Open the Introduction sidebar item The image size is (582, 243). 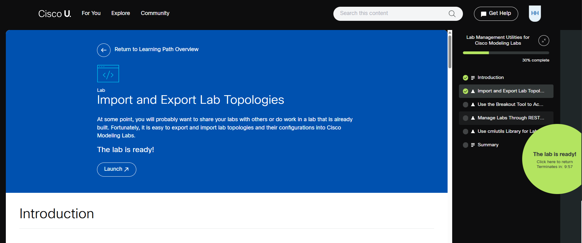point(506,78)
